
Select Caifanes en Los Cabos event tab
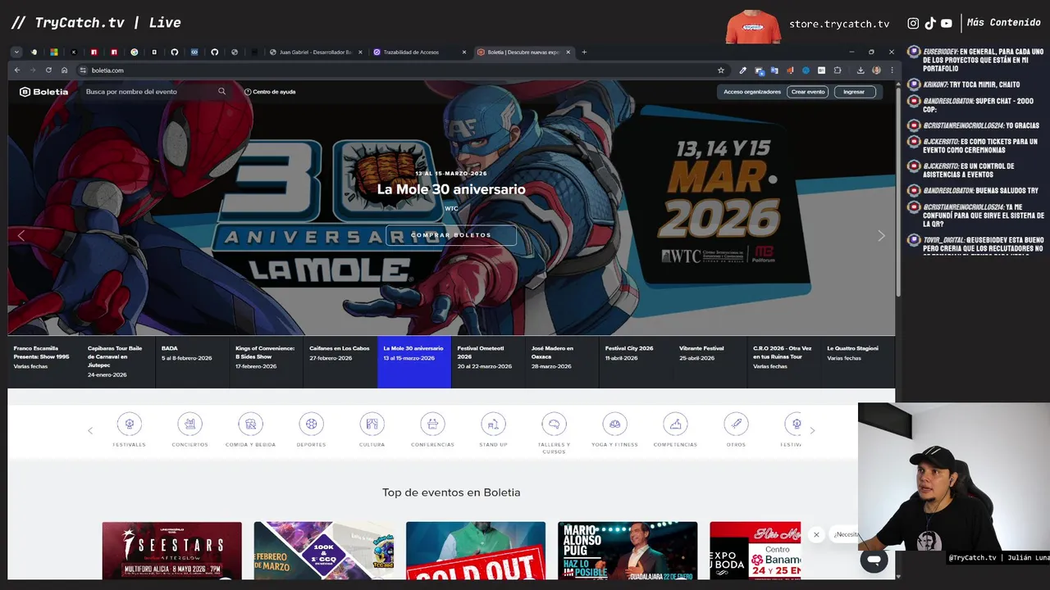tap(340, 361)
